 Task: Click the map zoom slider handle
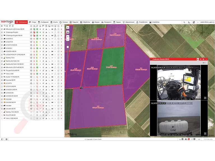[68, 47]
